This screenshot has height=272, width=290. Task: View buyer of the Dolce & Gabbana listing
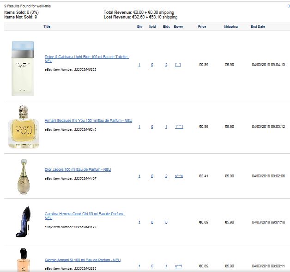coord(178,65)
